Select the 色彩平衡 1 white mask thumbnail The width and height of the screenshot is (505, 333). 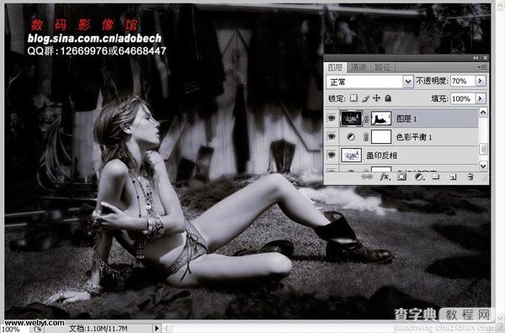[381, 137]
